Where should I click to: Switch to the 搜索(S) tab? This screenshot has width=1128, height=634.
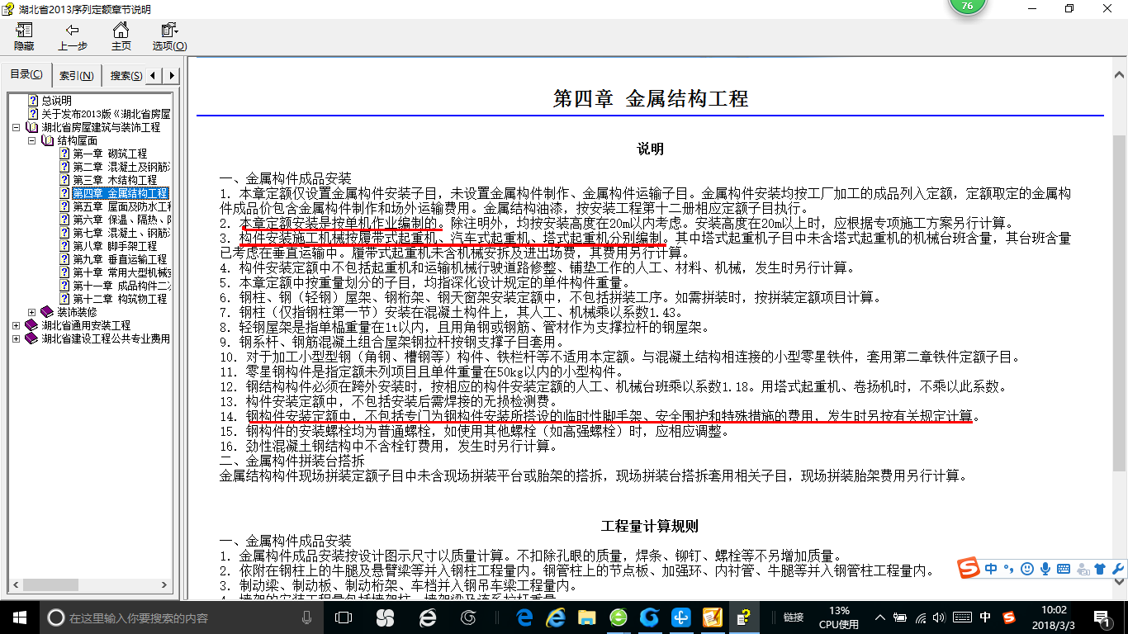click(x=126, y=76)
